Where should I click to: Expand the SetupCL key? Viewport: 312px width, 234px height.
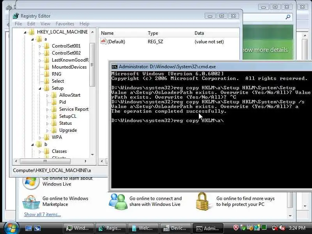coord(47,117)
